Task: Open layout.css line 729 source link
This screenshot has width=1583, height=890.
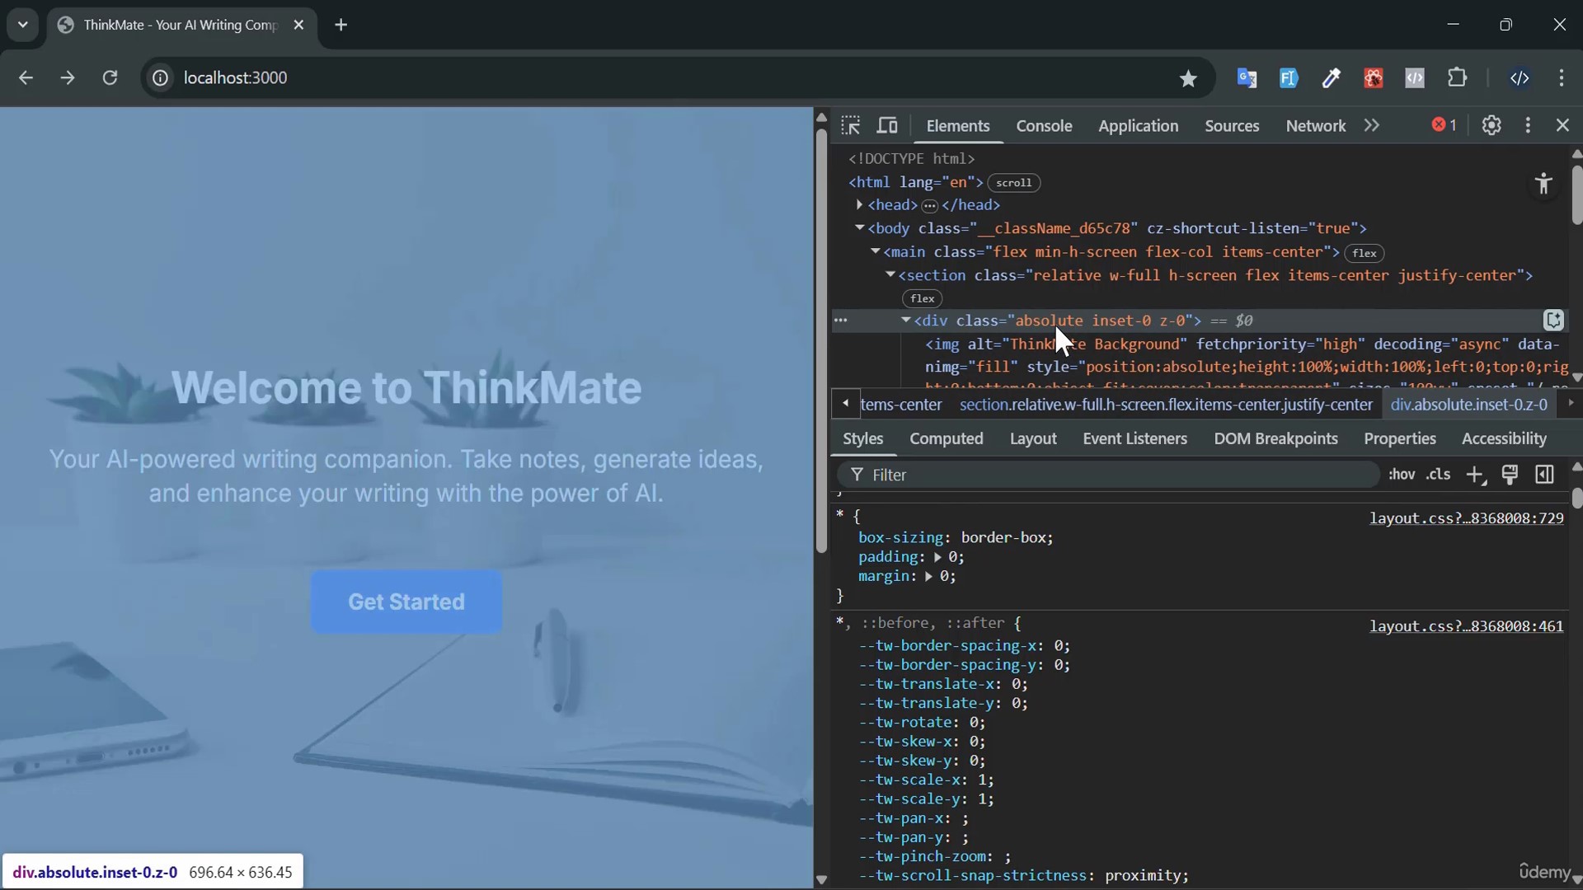Action: [x=1466, y=518]
